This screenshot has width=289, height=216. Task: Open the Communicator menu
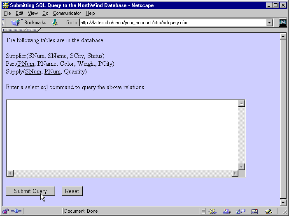(67, 13)
